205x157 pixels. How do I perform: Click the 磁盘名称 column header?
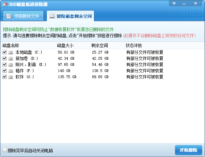click(x=11, y=46)
